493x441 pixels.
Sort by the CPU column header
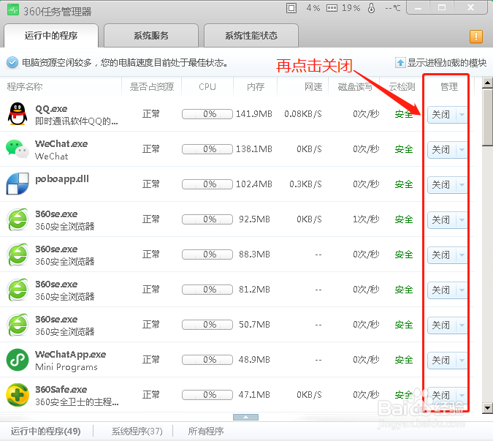(207, 86)
